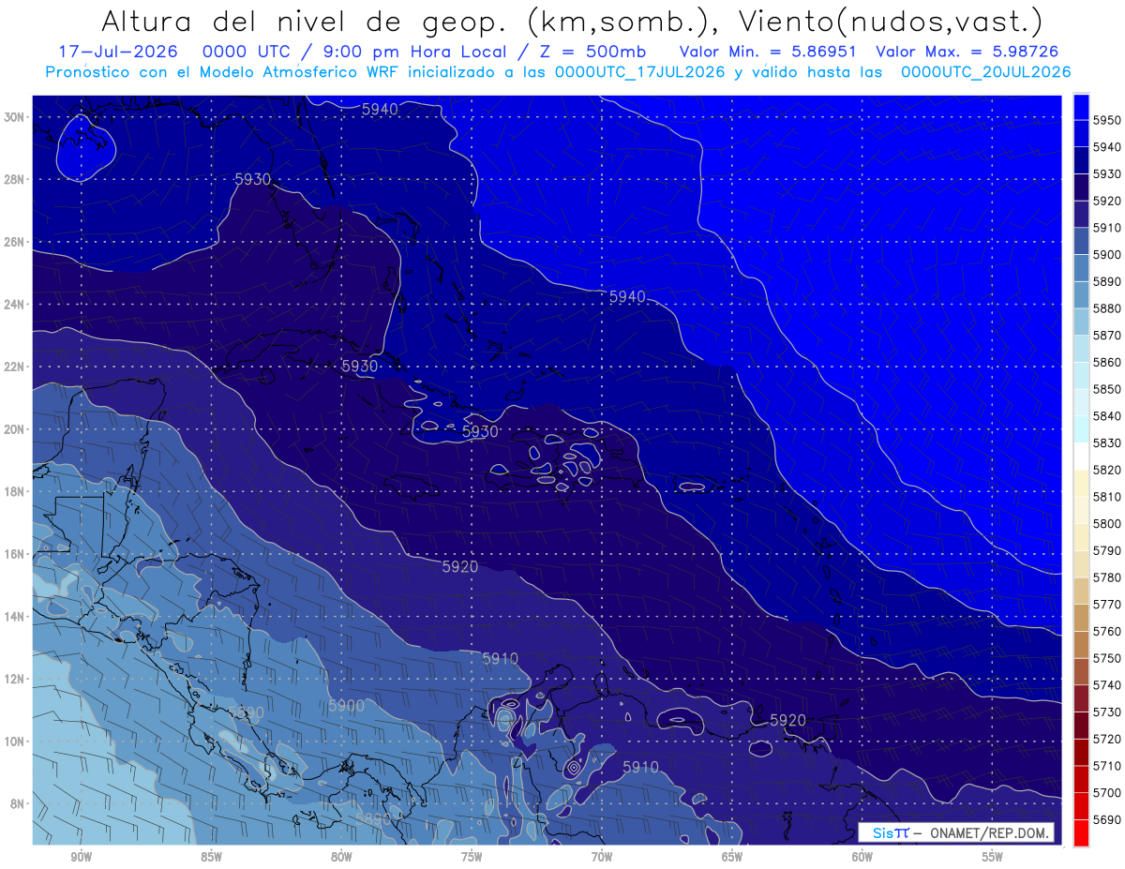Click the bright blue swatch above 5950

[1081, 107]
